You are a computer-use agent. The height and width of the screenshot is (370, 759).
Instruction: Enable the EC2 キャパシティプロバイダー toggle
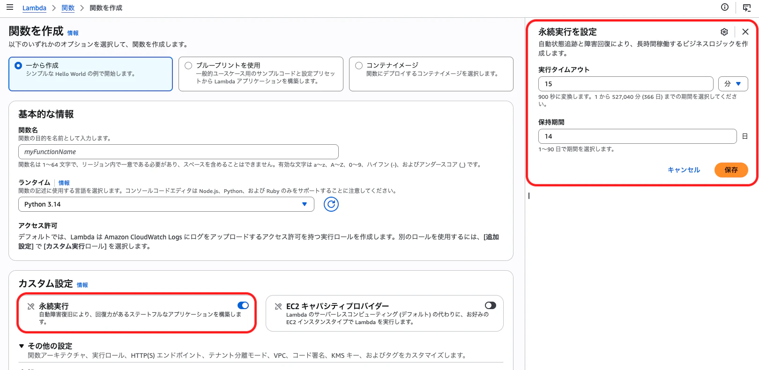[x=491, y=305]
